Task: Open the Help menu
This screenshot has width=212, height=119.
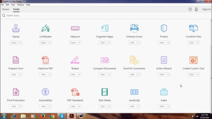Action: (x=28, y=5)
